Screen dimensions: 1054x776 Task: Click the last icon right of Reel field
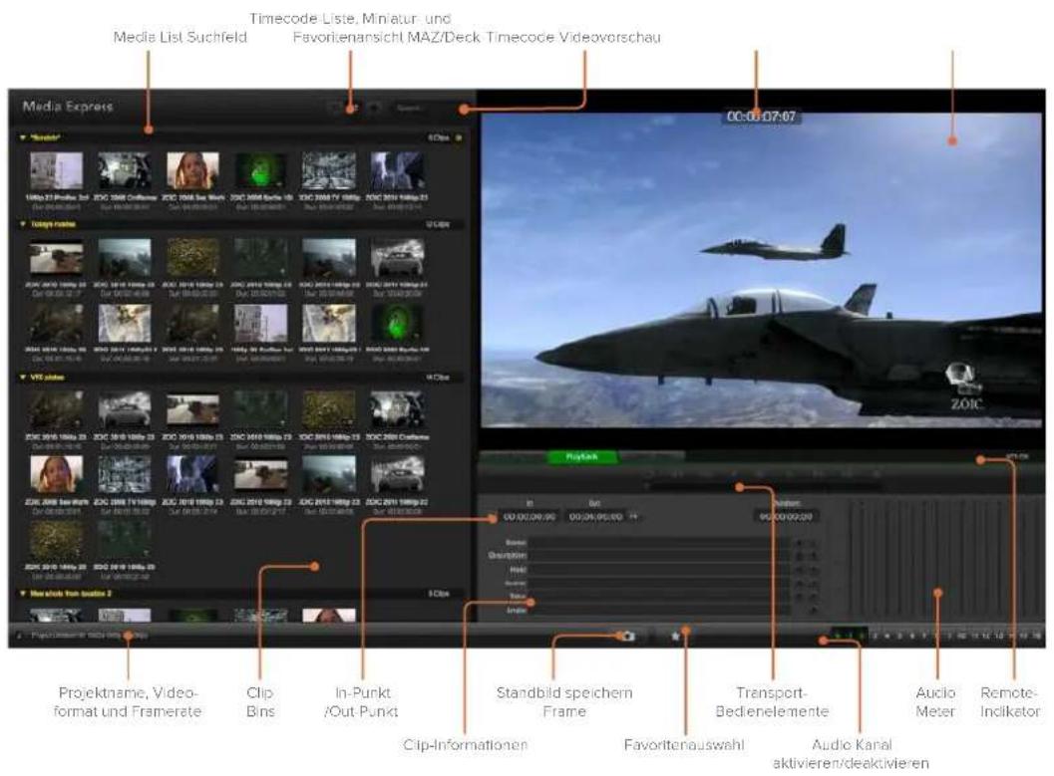[x=814, y=570]
